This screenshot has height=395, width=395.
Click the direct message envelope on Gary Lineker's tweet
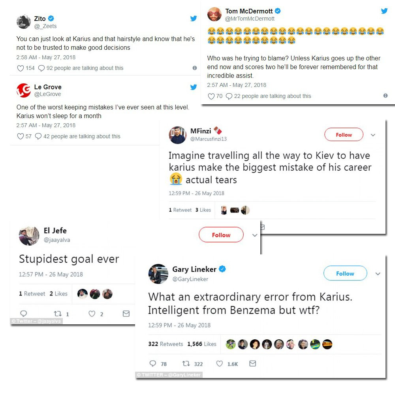point(253,363)
